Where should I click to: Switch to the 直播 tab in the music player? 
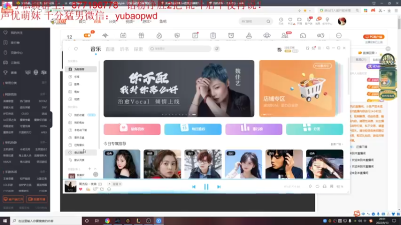110,49
